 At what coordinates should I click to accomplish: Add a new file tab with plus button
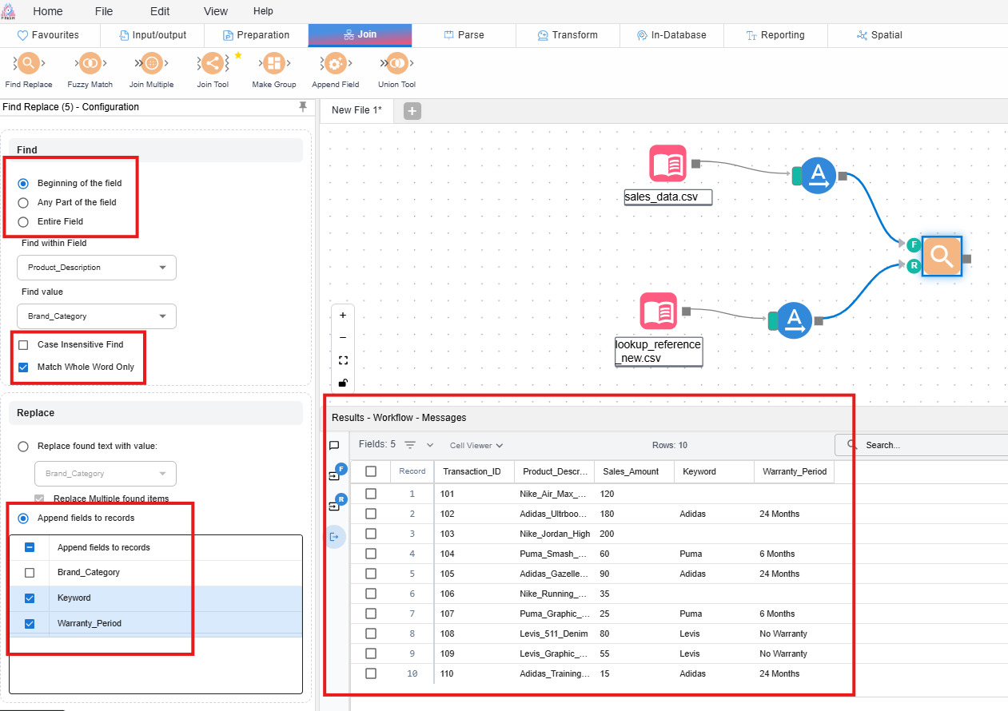[x=412, y=111]
